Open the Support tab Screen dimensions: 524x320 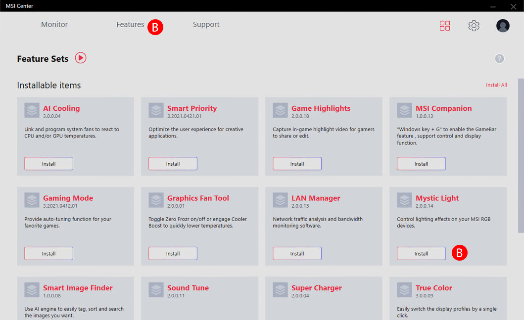pyautogui.click(x=206, y=25)
